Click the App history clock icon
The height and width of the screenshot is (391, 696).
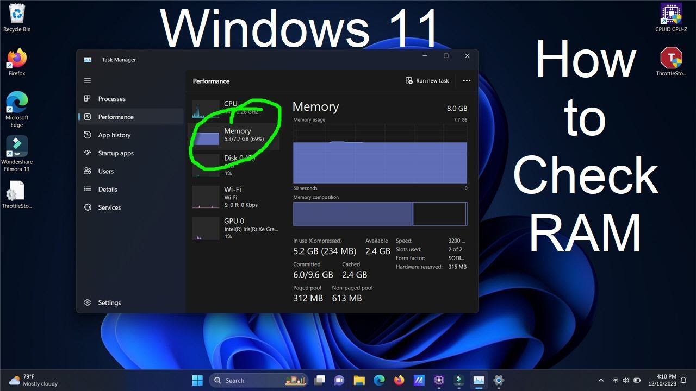(88, 135)
